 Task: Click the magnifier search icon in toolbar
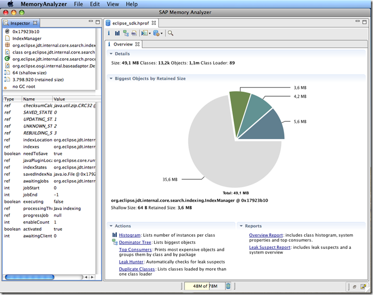click(x=171, y=33)
